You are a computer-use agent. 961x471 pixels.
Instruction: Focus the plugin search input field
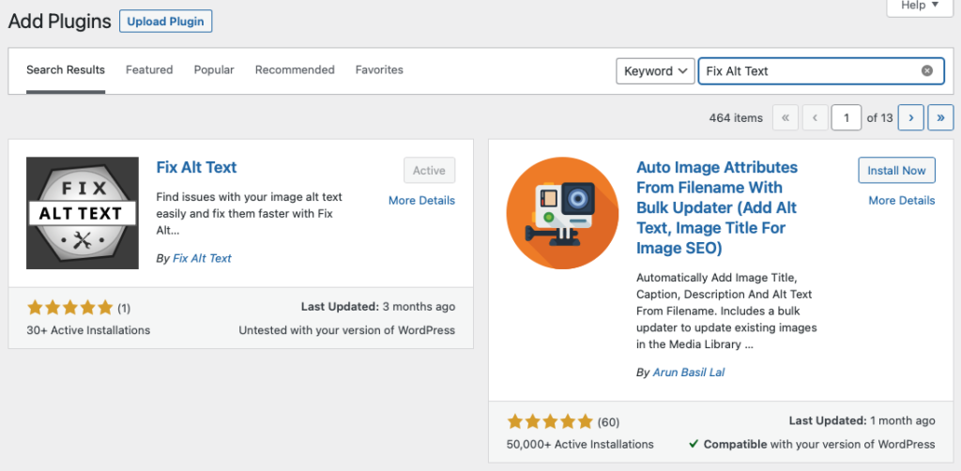click(807, 70)
